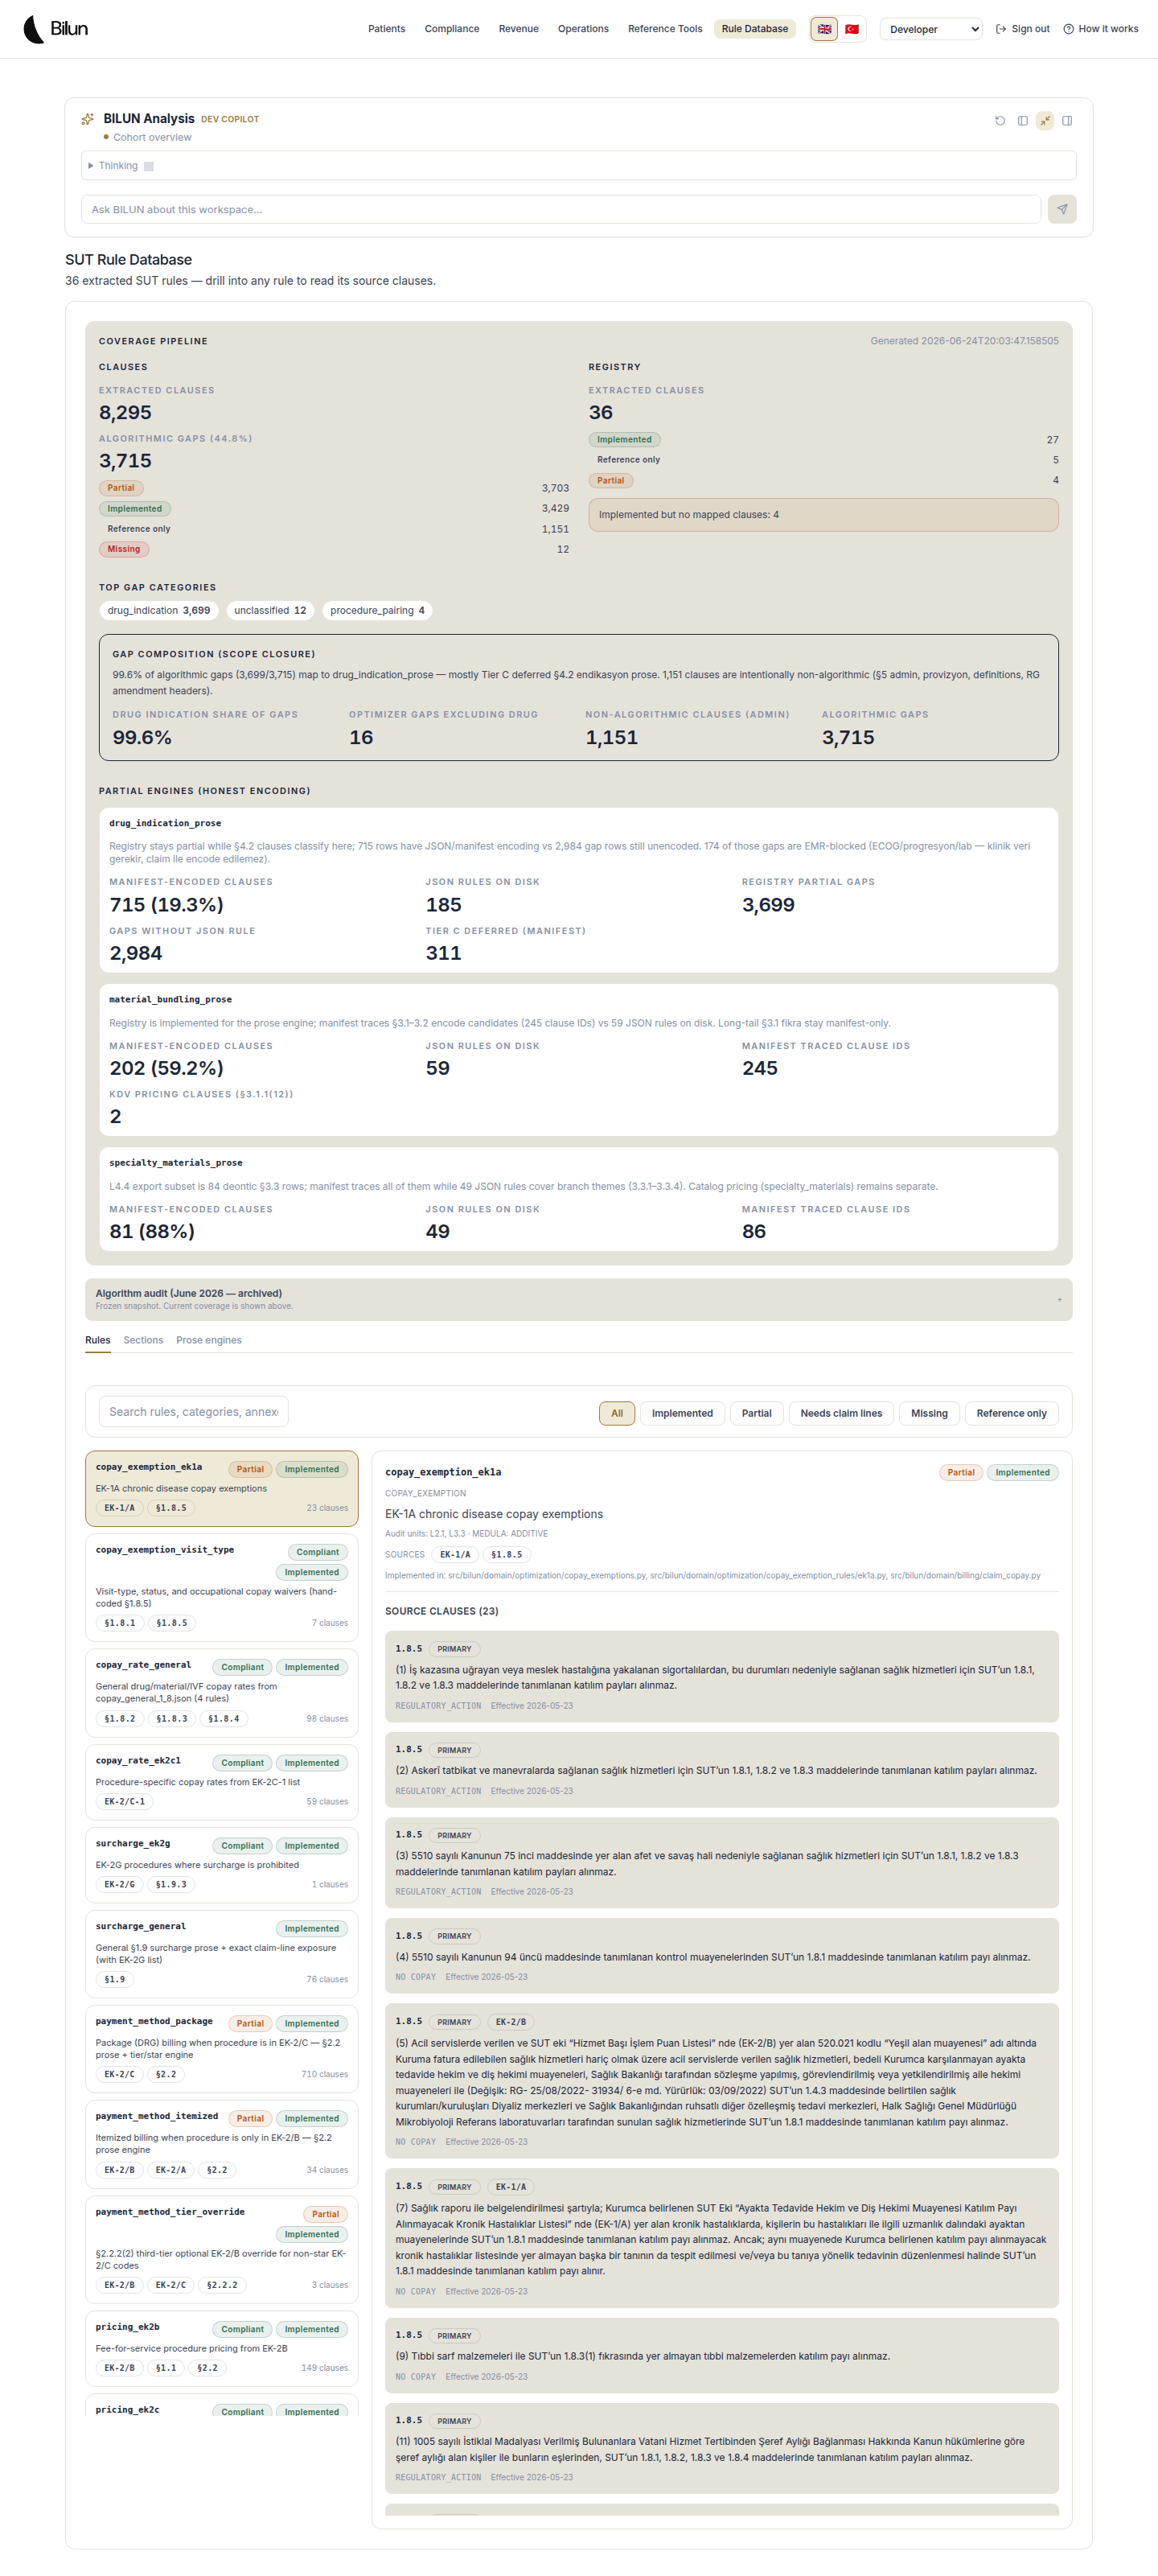
Task: Dock copilot panel to the left side
Action: pos(1022,121)
